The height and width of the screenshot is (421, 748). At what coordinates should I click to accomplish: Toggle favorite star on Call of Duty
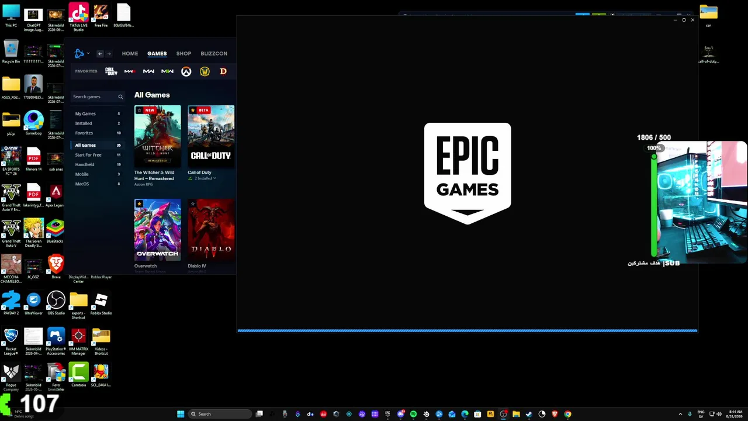pos(193,110)
